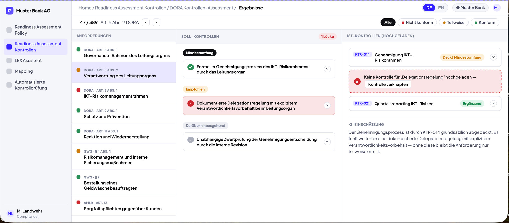509x223 pixels.
Task: Select Schutz und Prävention requirement
Action: pyautogui.click(x=124, y=113)
